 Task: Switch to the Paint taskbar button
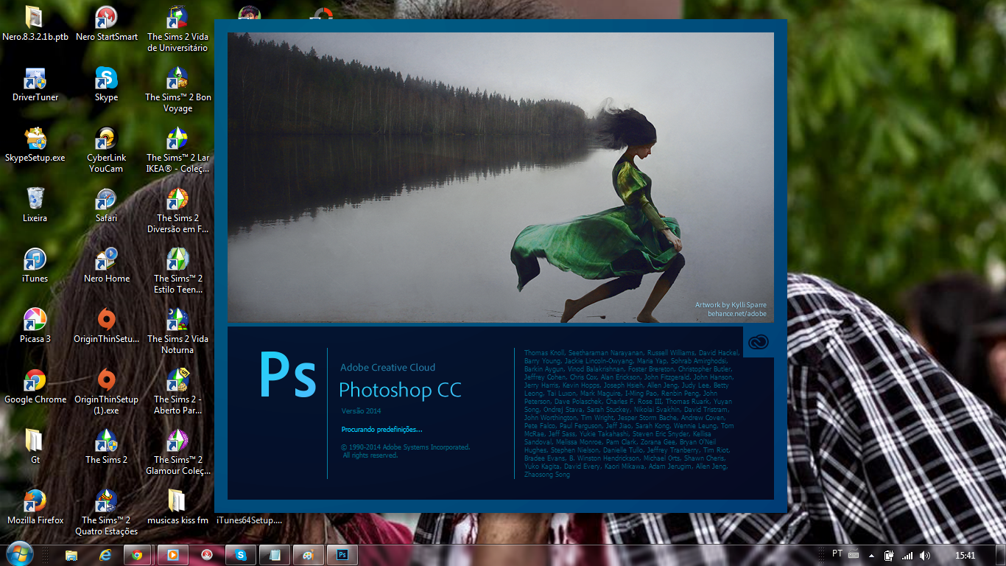click(309, 555)
